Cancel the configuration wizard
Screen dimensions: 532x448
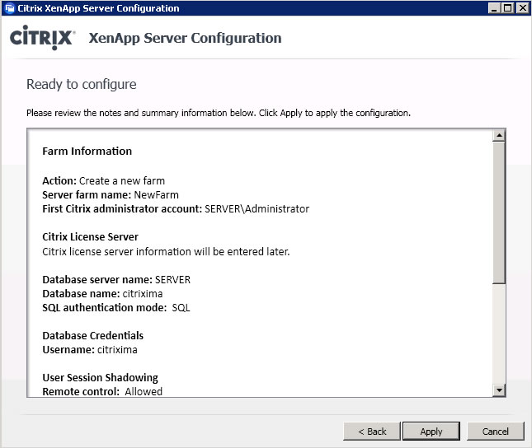pyautogui.click(x=496, y=431)
